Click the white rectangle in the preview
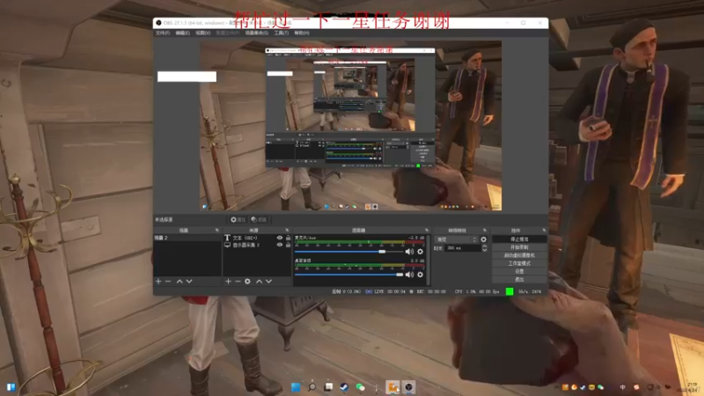This screenshot has height=396, width=704. click(187, 77)
